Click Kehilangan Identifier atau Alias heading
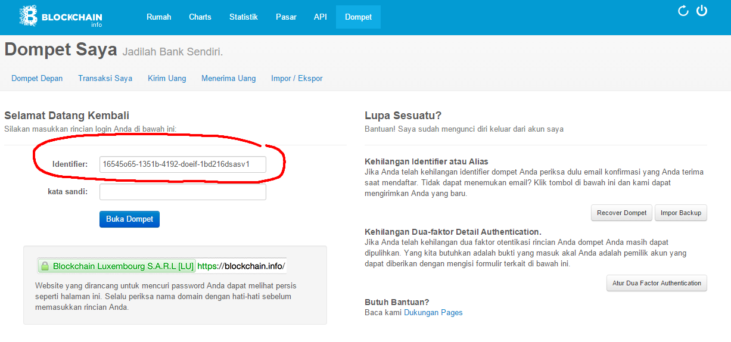This screenshot has width=731, height=342. (427, 161)
